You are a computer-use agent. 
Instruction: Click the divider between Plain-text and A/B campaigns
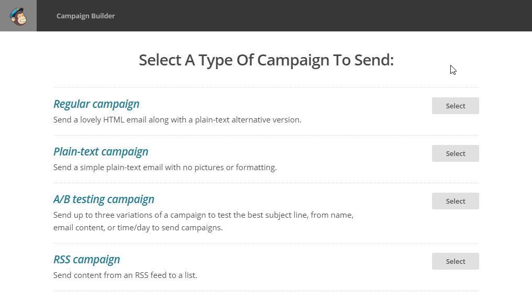pos(266,183)
